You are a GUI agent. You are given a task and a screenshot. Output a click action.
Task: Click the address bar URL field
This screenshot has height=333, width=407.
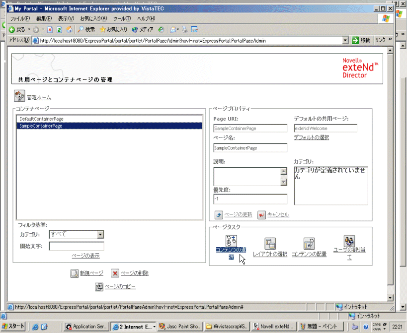[x=190, y=41]
